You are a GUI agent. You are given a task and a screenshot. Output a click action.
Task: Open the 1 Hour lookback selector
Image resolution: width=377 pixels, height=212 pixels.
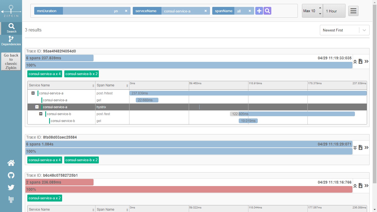(334, 11)
